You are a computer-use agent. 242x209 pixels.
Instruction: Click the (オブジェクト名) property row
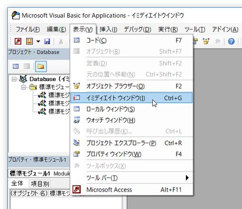(x=40, y=193)
